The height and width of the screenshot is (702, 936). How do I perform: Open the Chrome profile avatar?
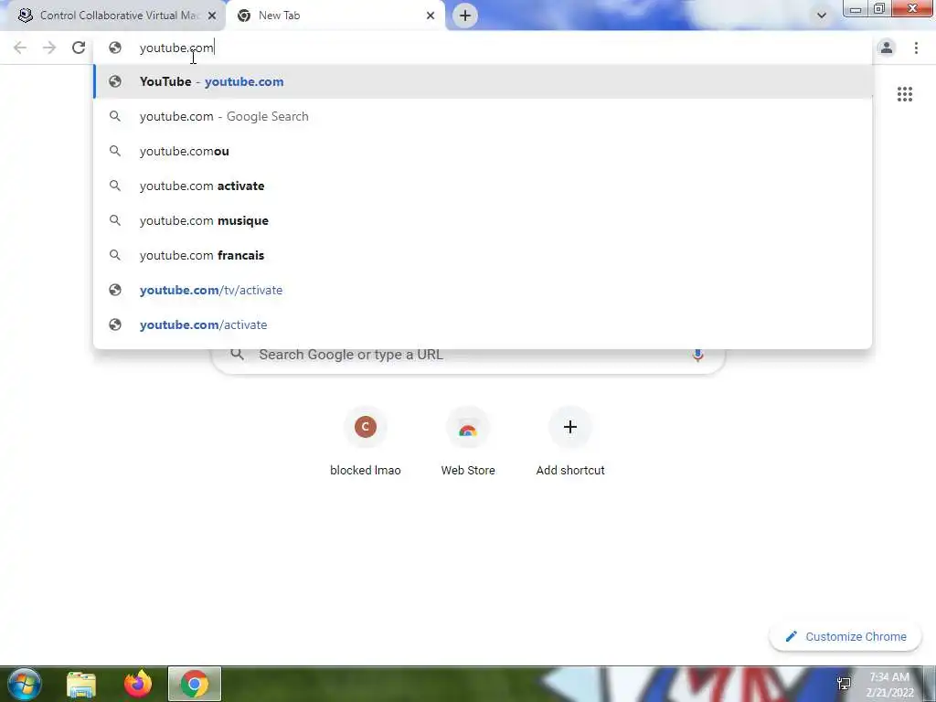coord(887,48)
